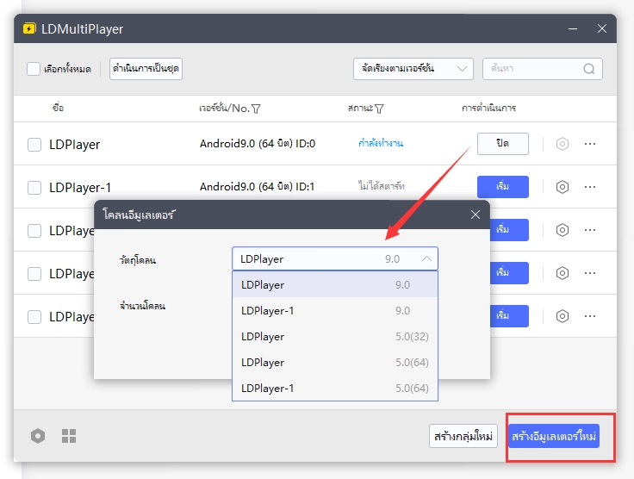Filter by status using funnel icon
The height and width of the screenshot is (479, 634).
pyautogui.click(x=379, y=109)
